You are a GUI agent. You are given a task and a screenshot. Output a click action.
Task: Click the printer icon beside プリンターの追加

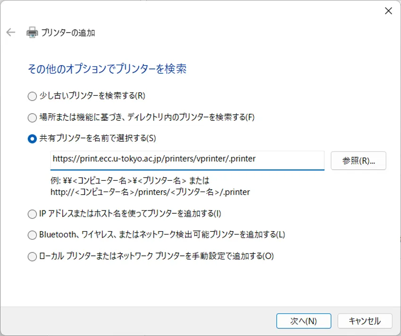[32, 33]
